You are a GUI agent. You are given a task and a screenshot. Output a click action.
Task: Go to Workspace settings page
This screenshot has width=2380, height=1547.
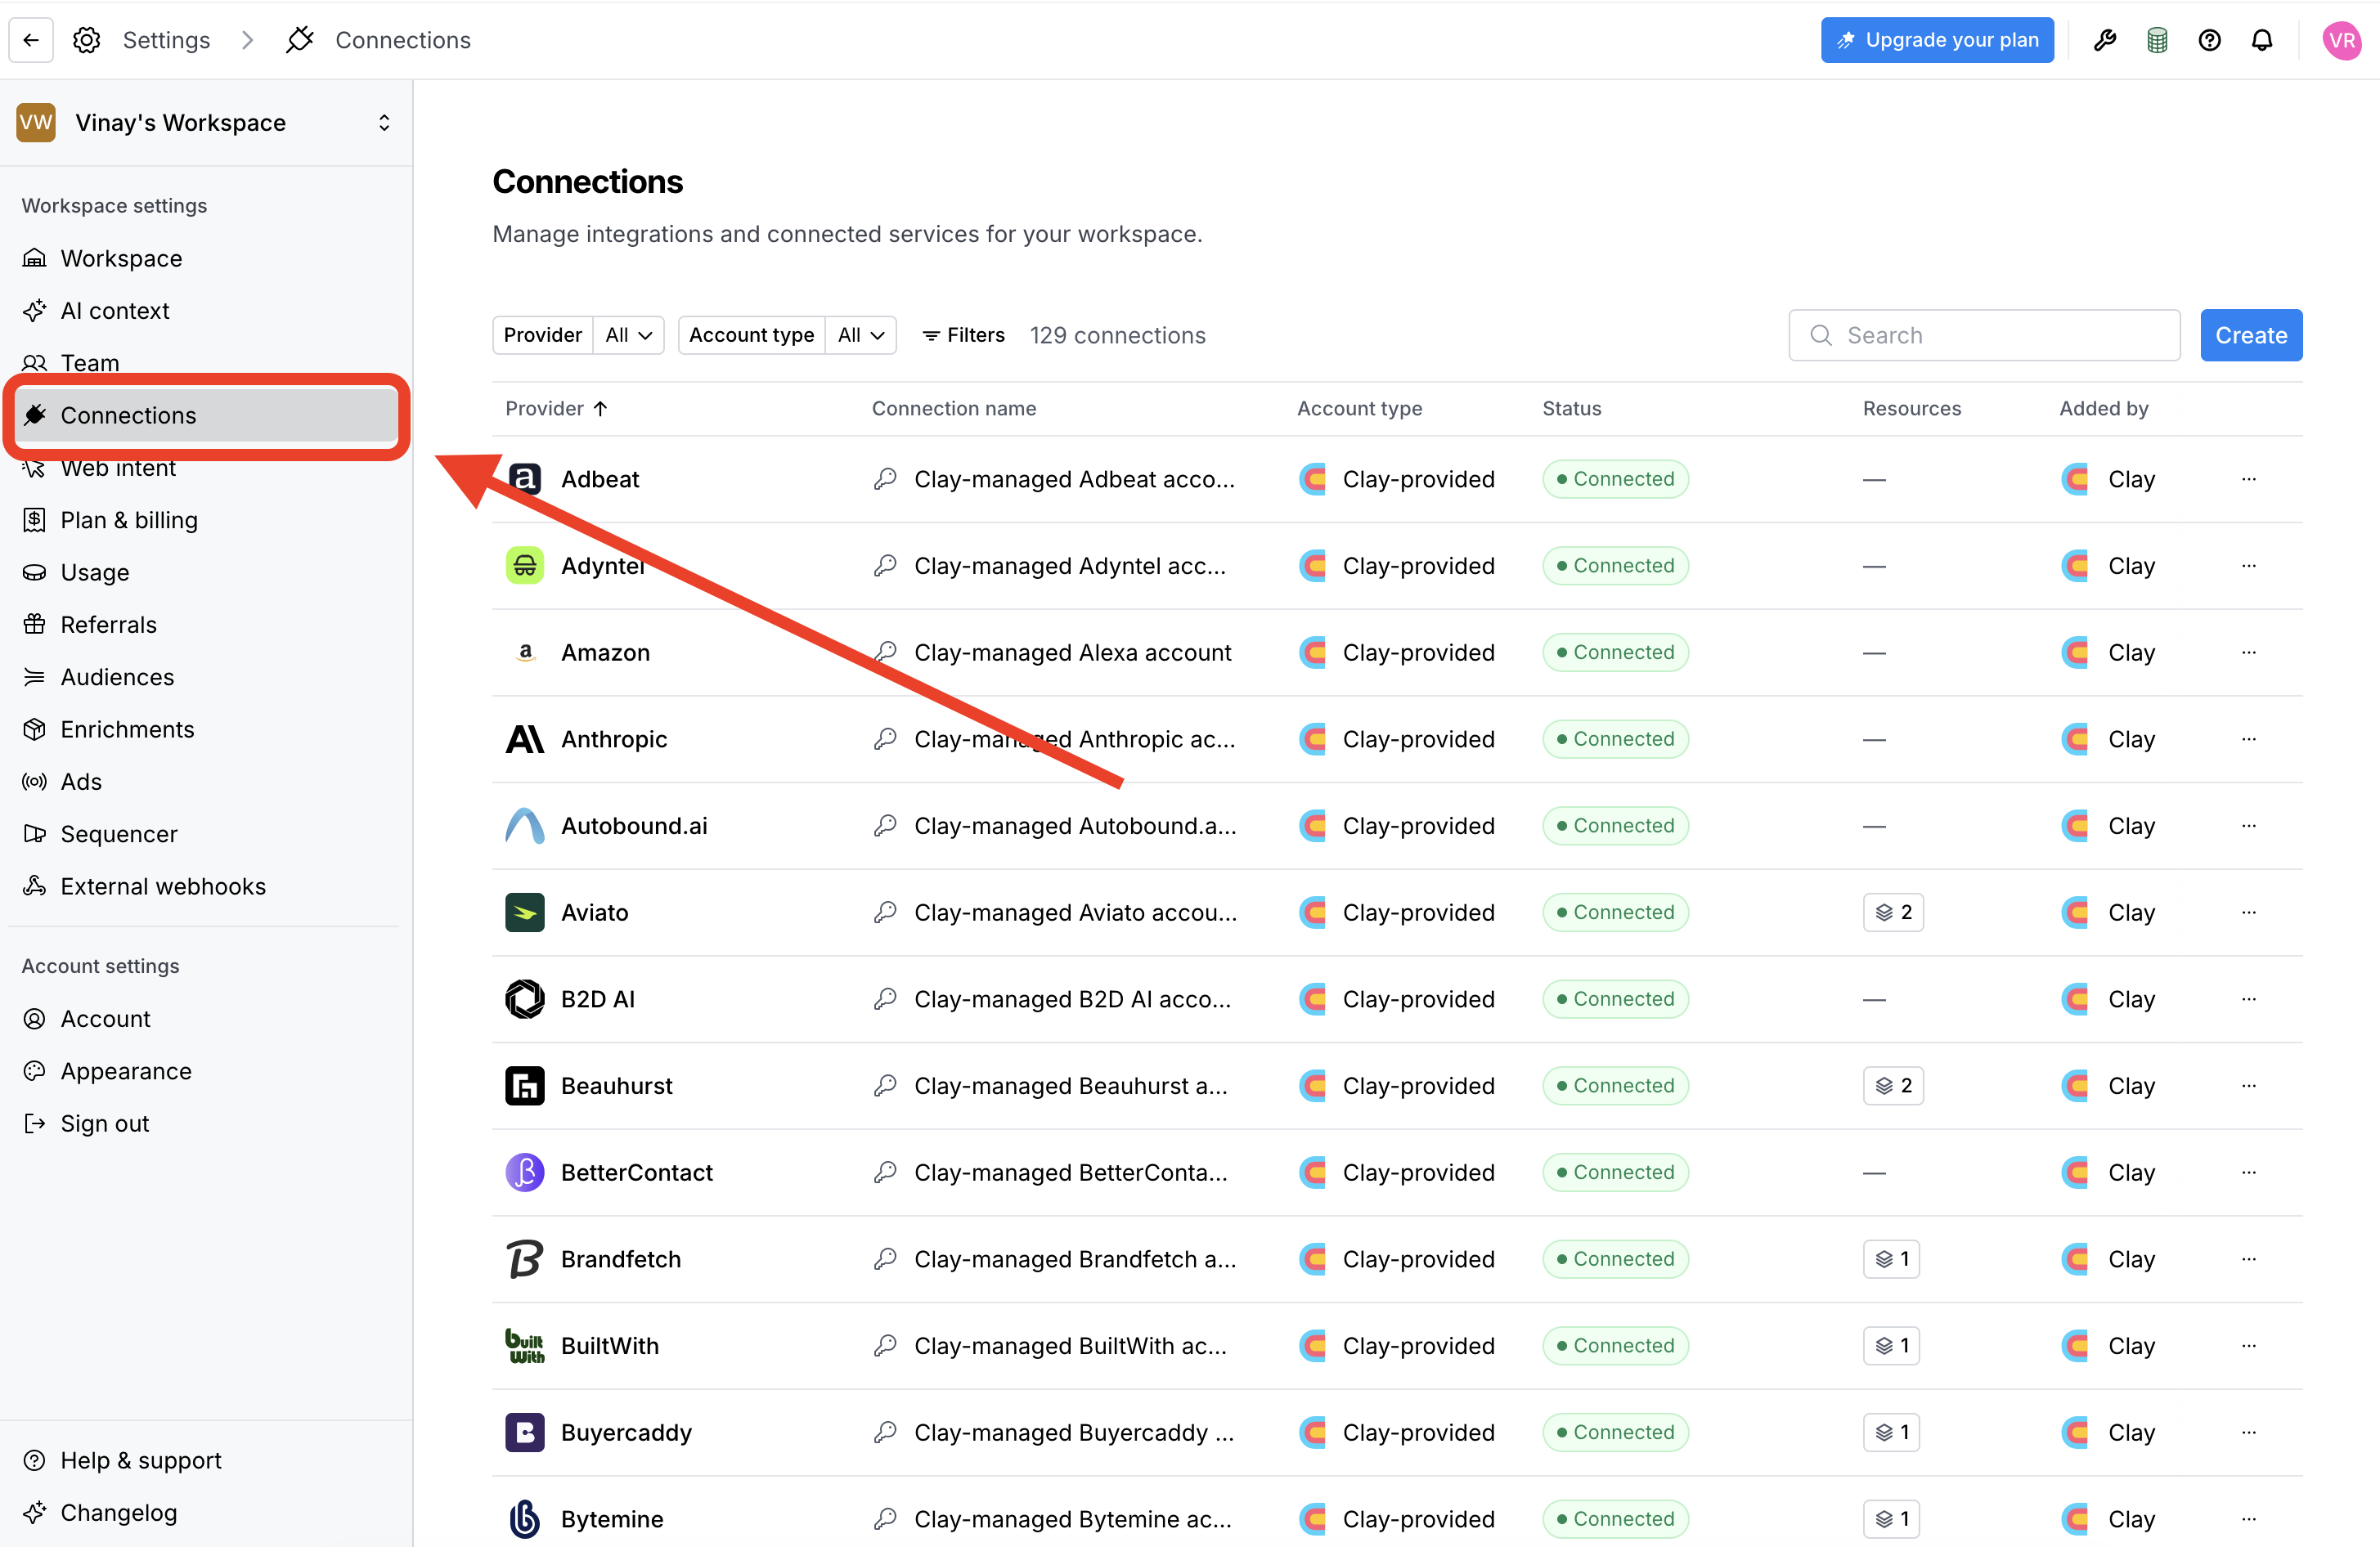[x=206, y=258]
